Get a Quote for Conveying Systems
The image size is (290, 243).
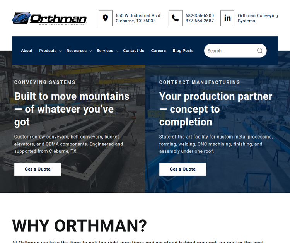(x=38, y=169)
